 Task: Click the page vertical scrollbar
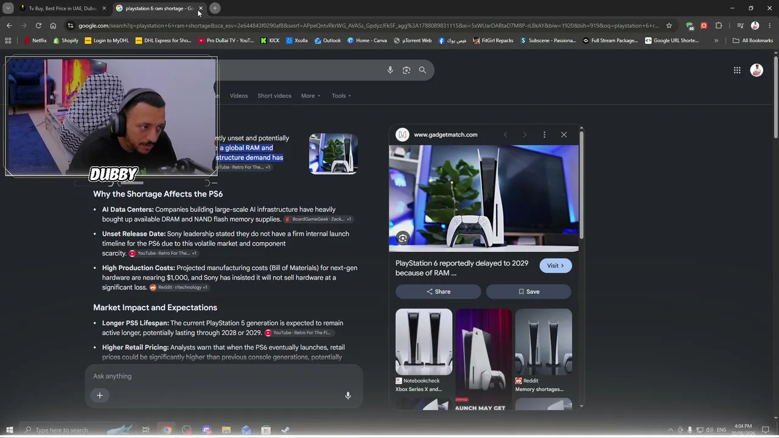(x=775, y=97)
